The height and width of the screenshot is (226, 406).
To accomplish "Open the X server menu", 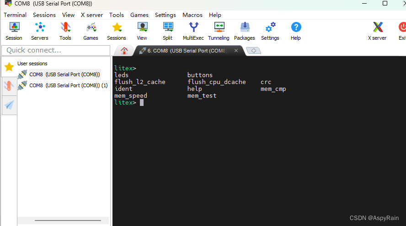I will point(92,15).
